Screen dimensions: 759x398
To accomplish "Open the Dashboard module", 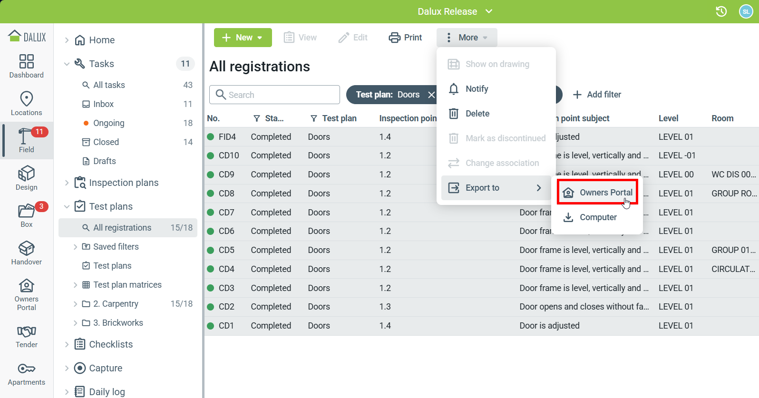I will (27, 66).
